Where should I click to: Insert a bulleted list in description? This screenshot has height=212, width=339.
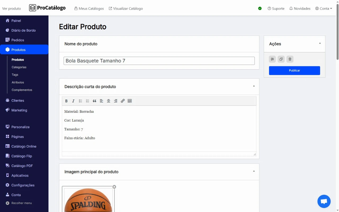click(81, 101)
